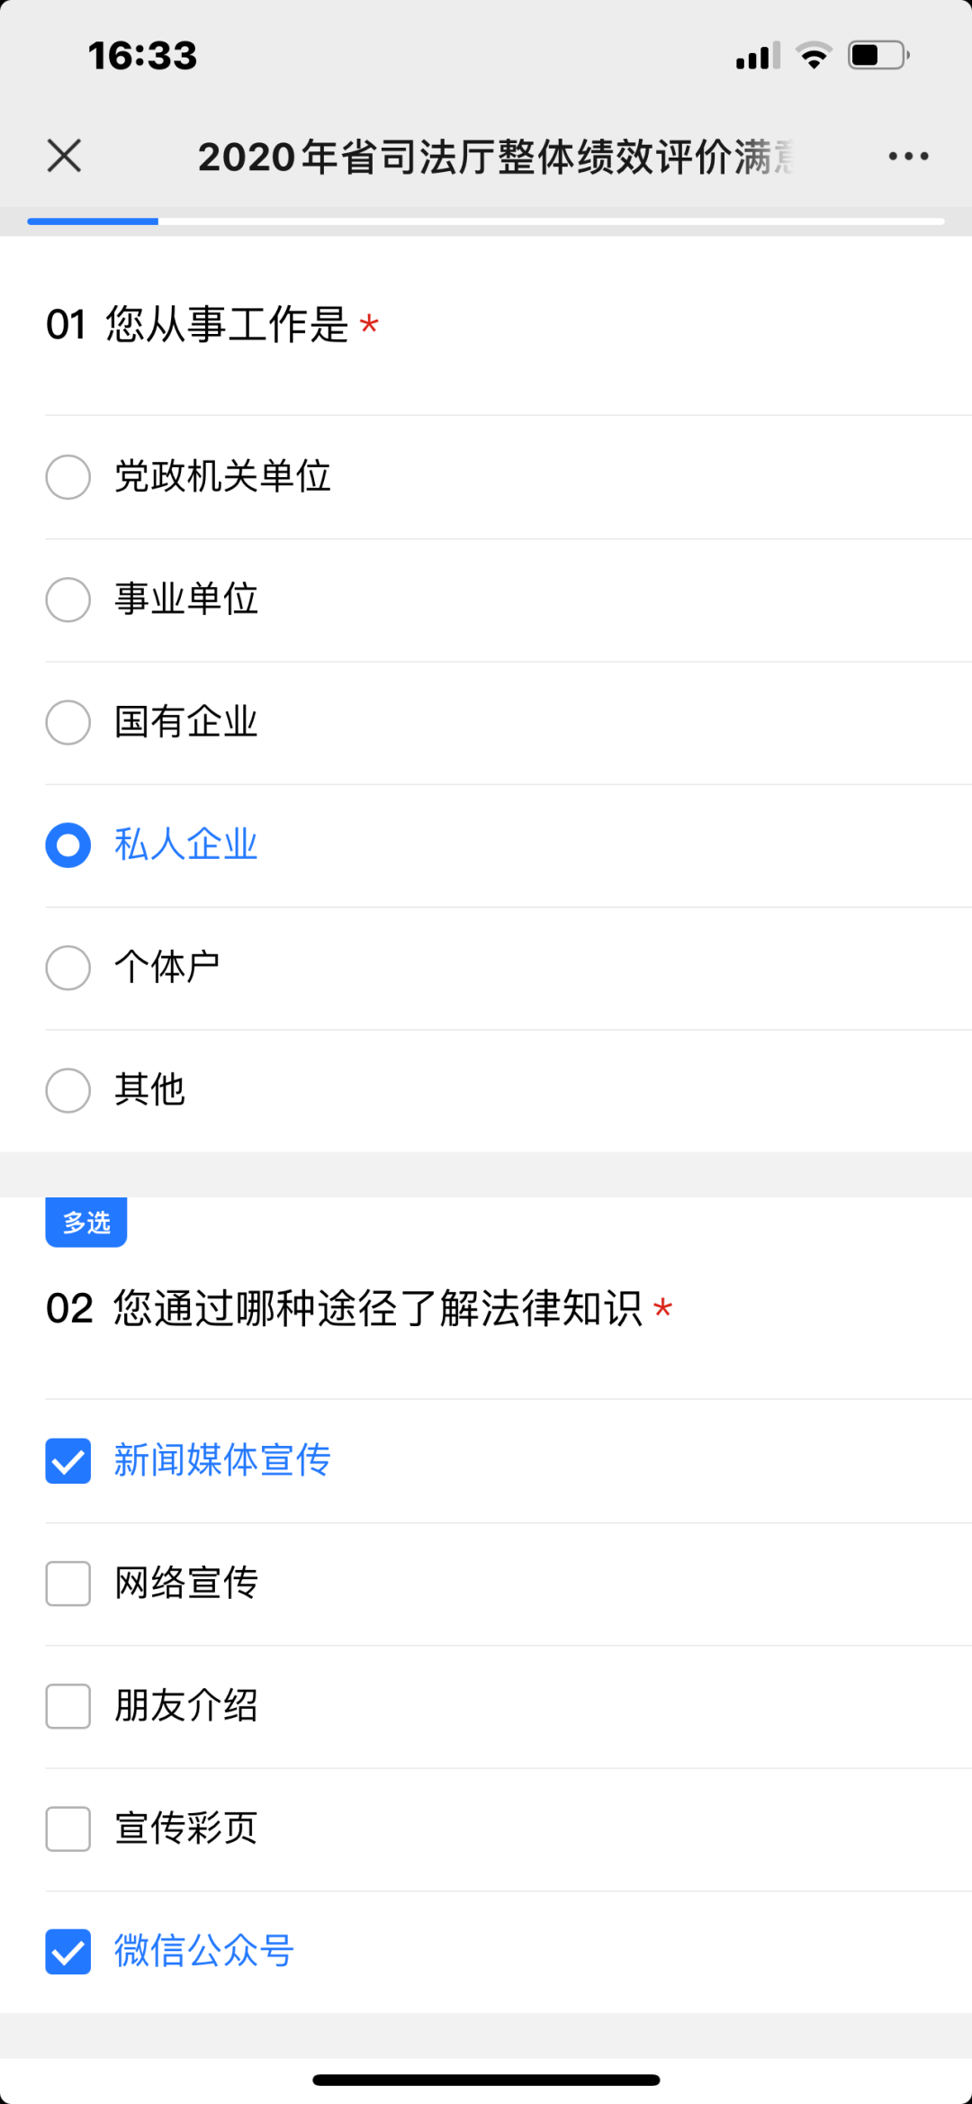Image resolution: width=972 pixels, height=2104 pixels.
Task: Tap the selected 私人企业 radio button
Action: pos(68,845)
